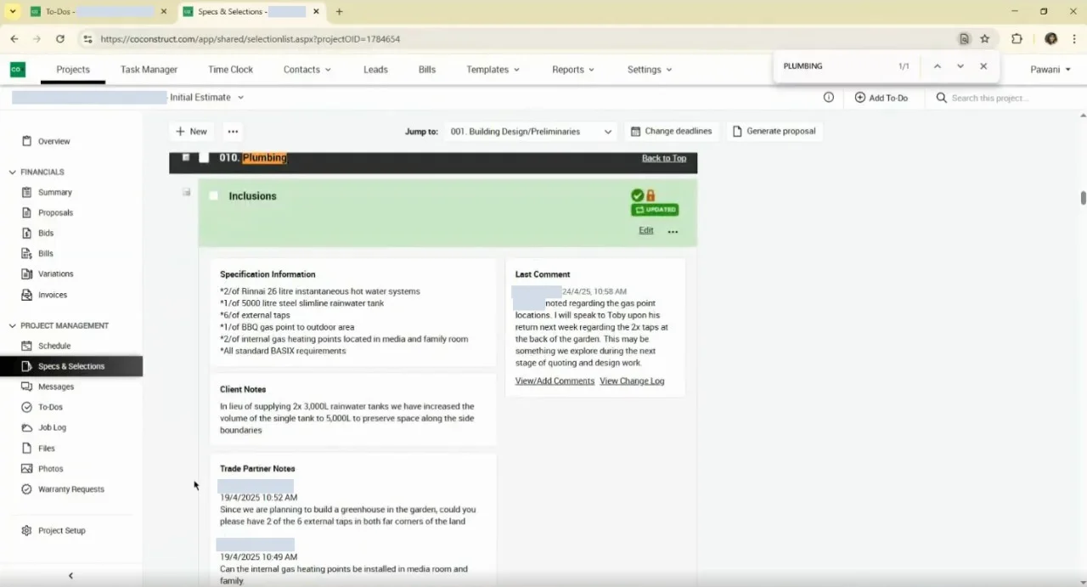
Task: Click the info icon beside Add To-Do
Action: pos(829,98)
